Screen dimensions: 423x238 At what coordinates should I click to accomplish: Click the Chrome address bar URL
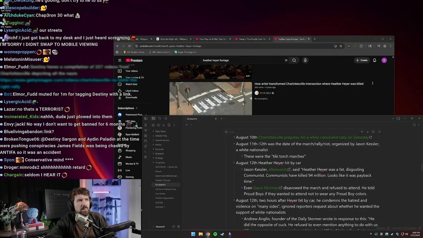[170, 46]
